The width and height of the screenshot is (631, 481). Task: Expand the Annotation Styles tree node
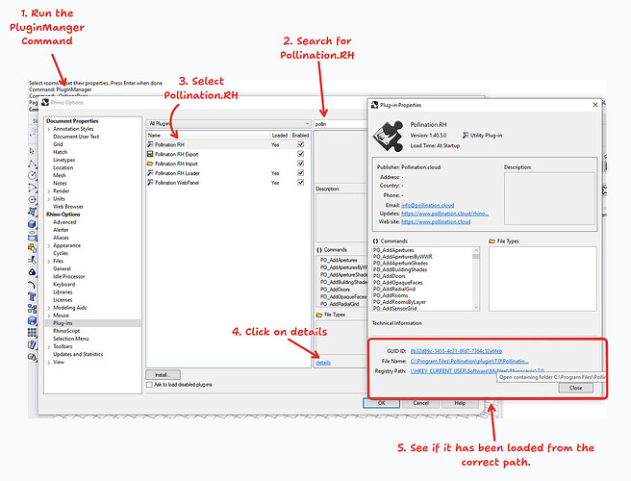point(49,129)
